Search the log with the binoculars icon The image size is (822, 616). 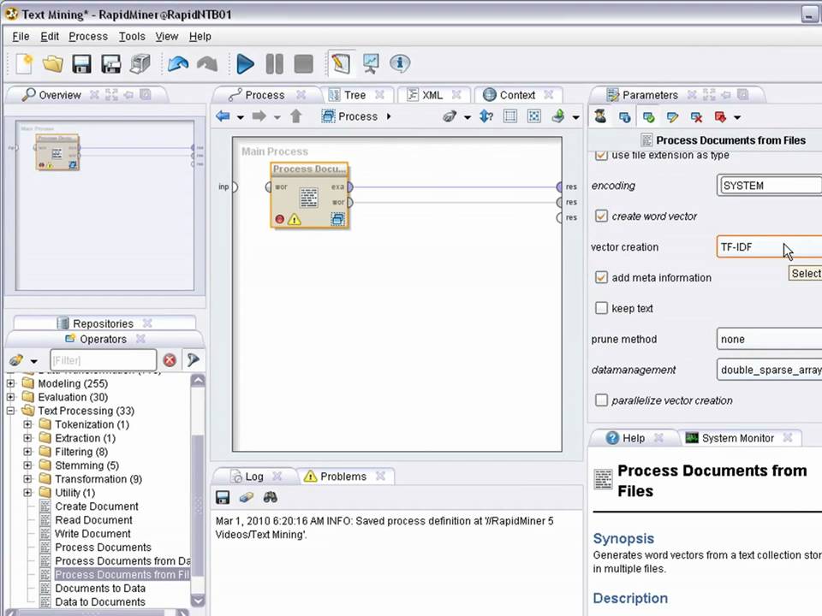[271, 497]
